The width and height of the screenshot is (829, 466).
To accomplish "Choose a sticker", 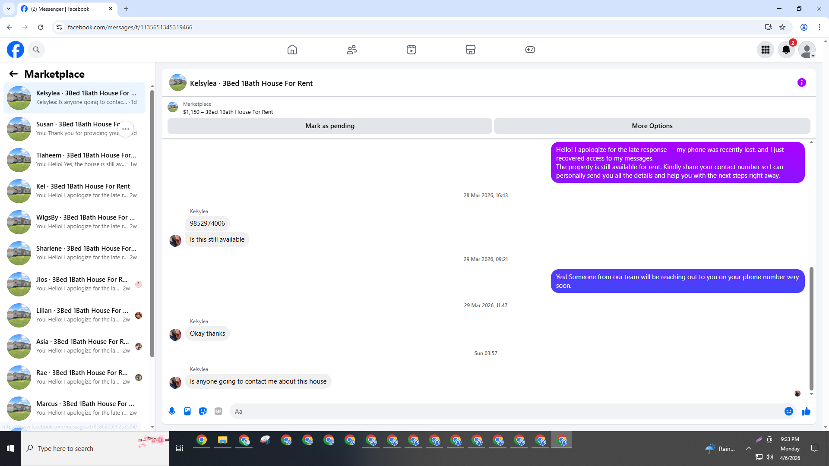I will click(203, 411).
